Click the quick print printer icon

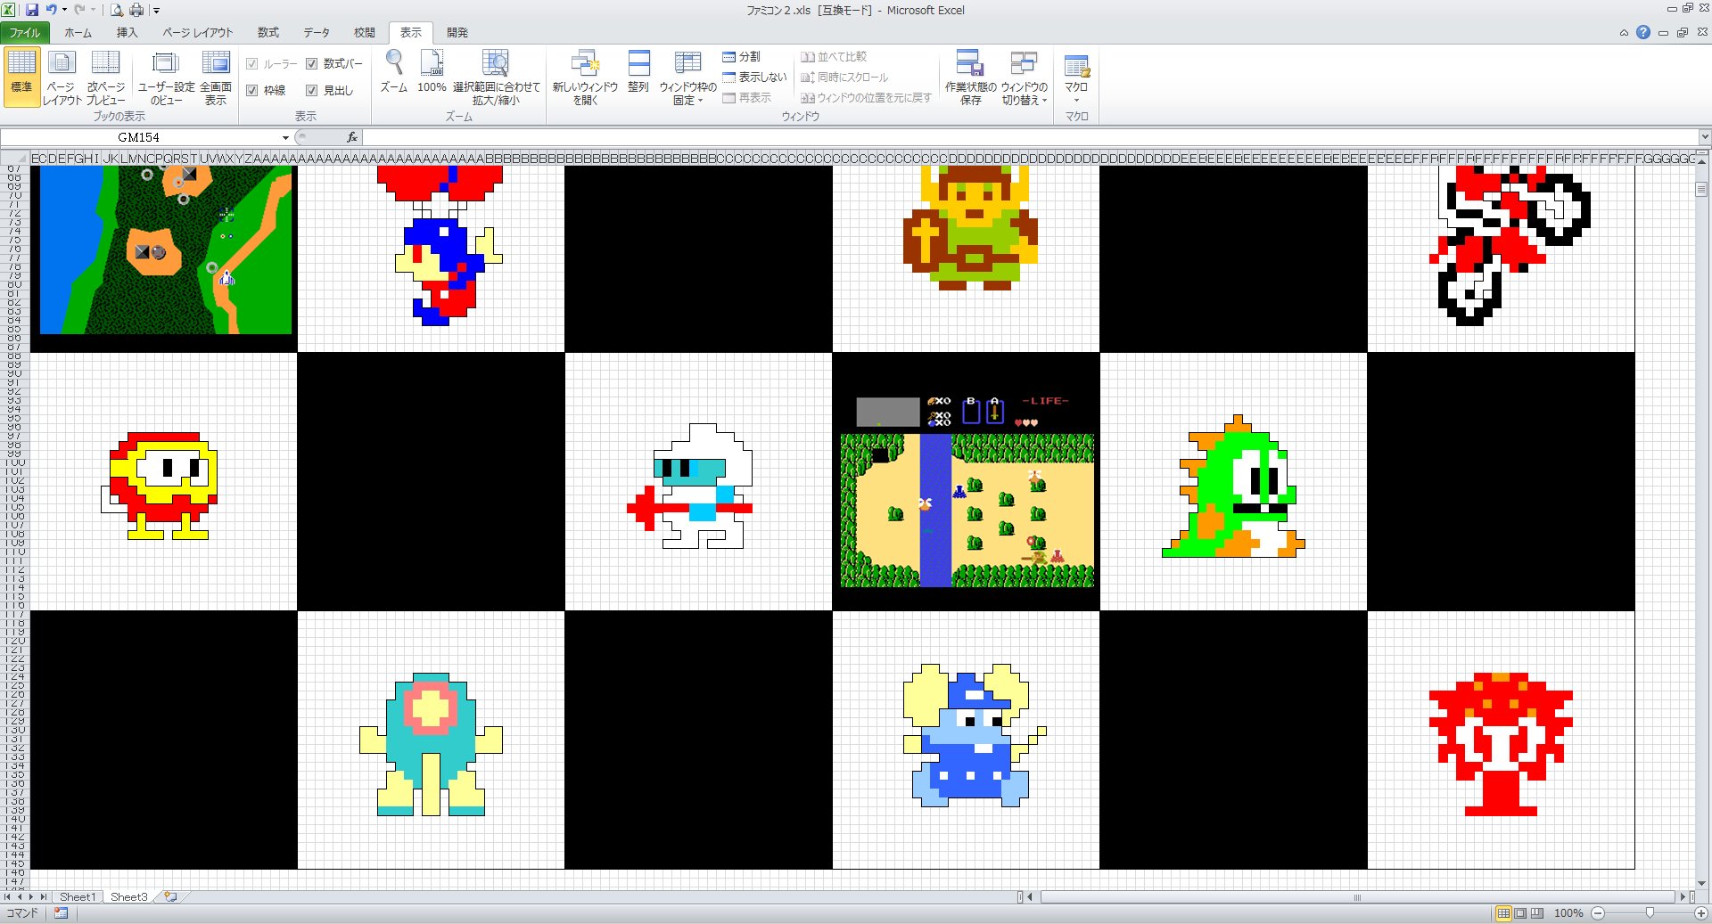click(x=136, y=10)
